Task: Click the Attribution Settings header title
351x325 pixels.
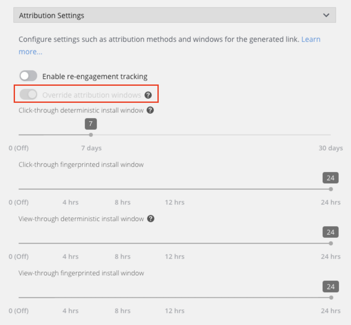Action: 52,16
